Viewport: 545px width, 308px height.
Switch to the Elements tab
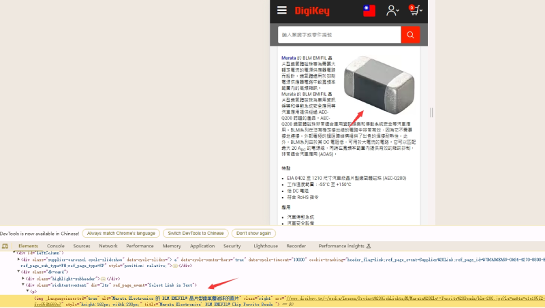(x=28, y=246)
